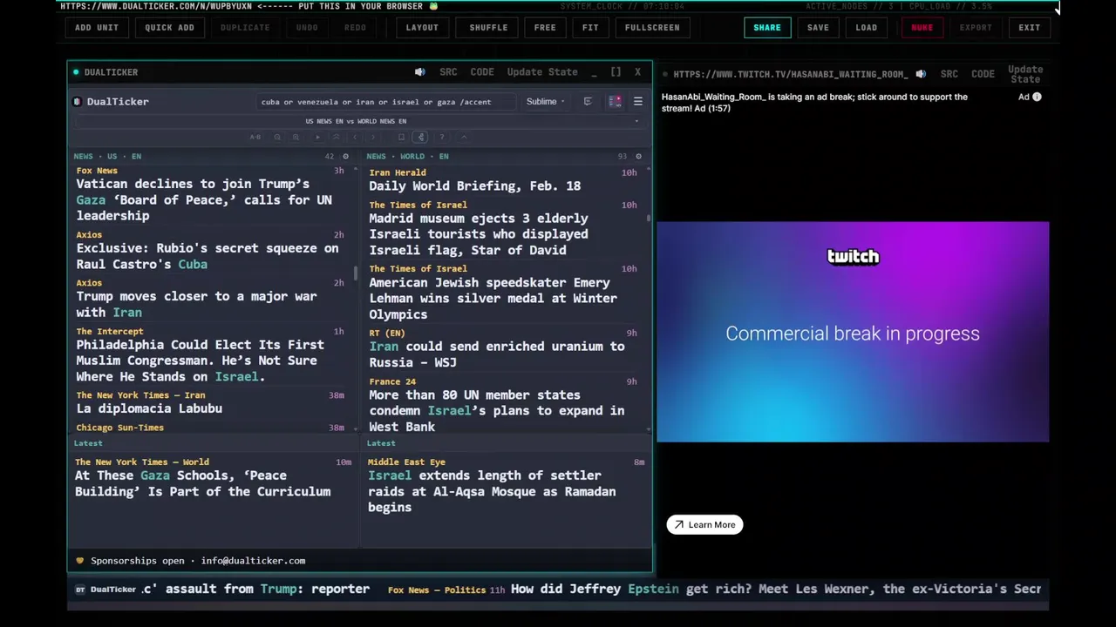Click SRC on the Twitch unit

click(949, 74)
